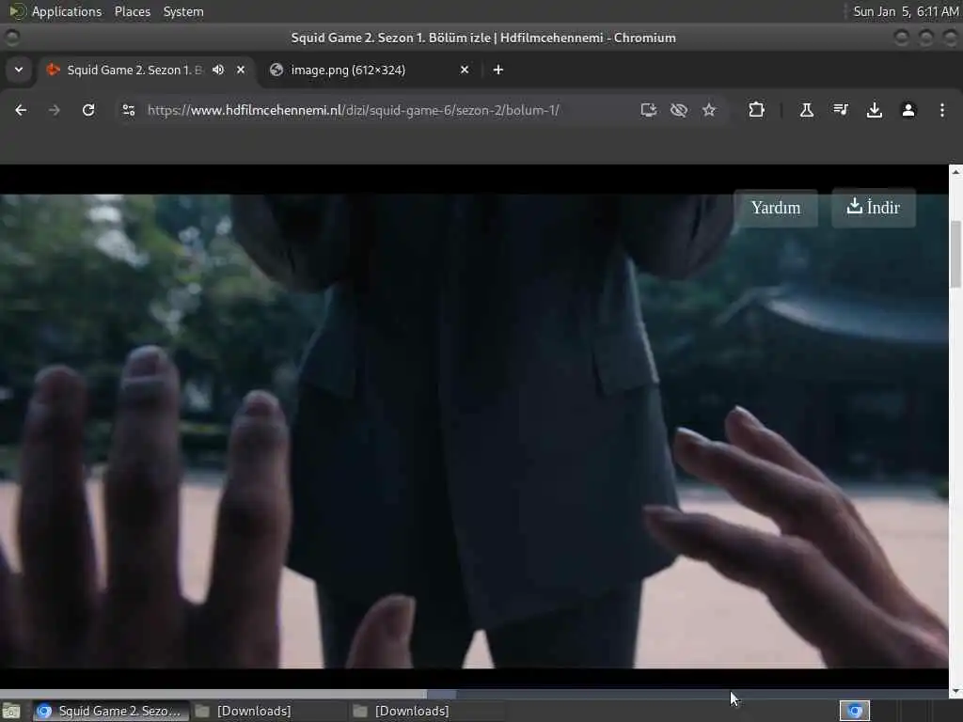Click the Chromium workspace switcher icon
This screenshot has width=963, height=722.
click(x=854, y=711)
